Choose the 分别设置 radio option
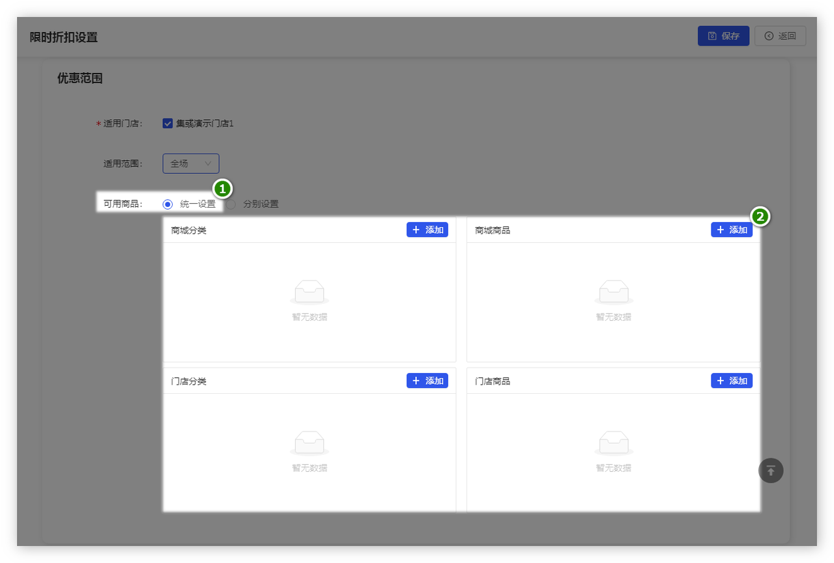834x563 pixels. click(231, 204)
